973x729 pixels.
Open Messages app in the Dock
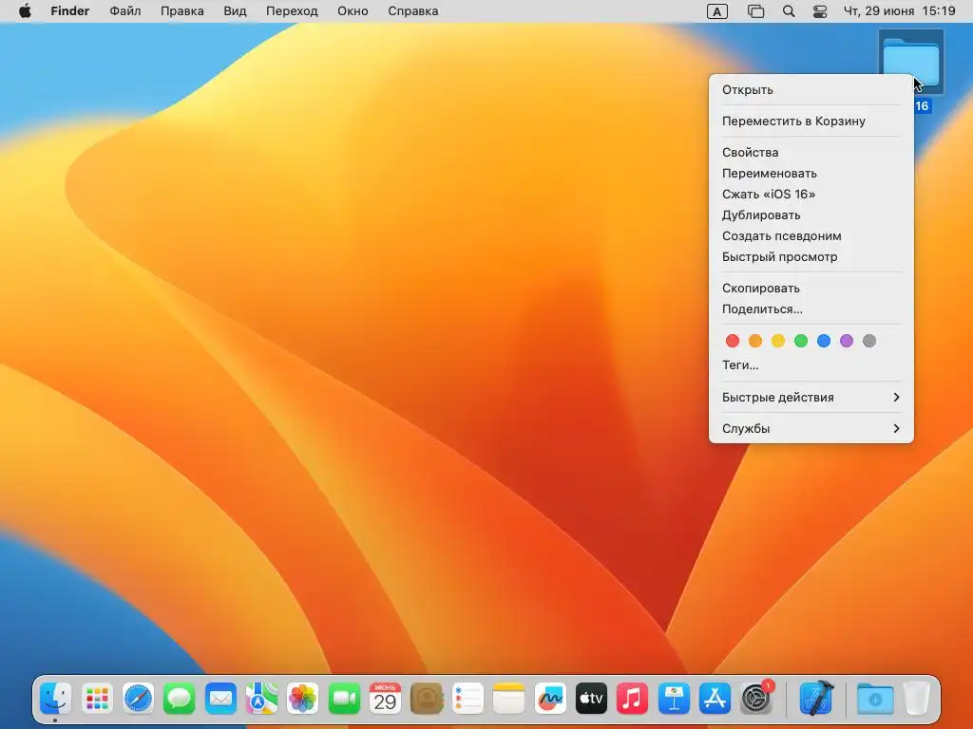tap(180, 699)
